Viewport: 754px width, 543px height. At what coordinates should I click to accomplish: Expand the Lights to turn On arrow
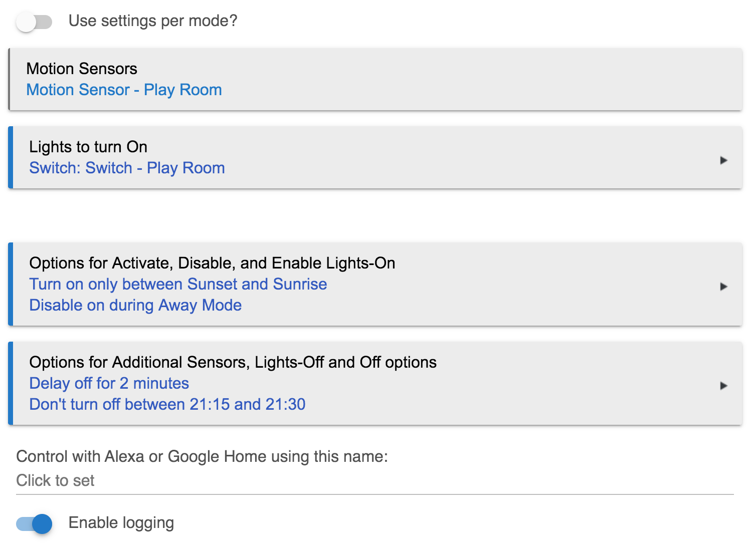pos(723,160)
